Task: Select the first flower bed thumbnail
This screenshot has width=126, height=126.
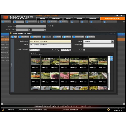Action: (x=36, y=63)
